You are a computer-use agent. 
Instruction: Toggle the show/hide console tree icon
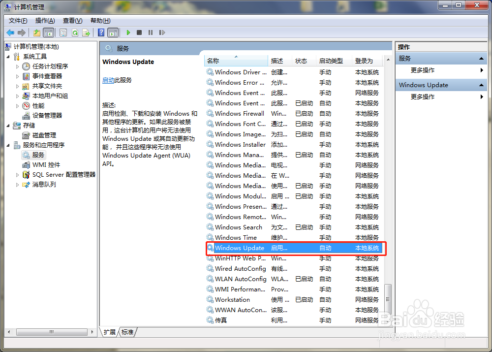tap(49, 32)
